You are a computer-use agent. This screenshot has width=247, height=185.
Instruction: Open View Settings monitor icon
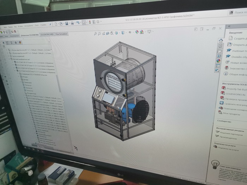click(x=149, y=31)
